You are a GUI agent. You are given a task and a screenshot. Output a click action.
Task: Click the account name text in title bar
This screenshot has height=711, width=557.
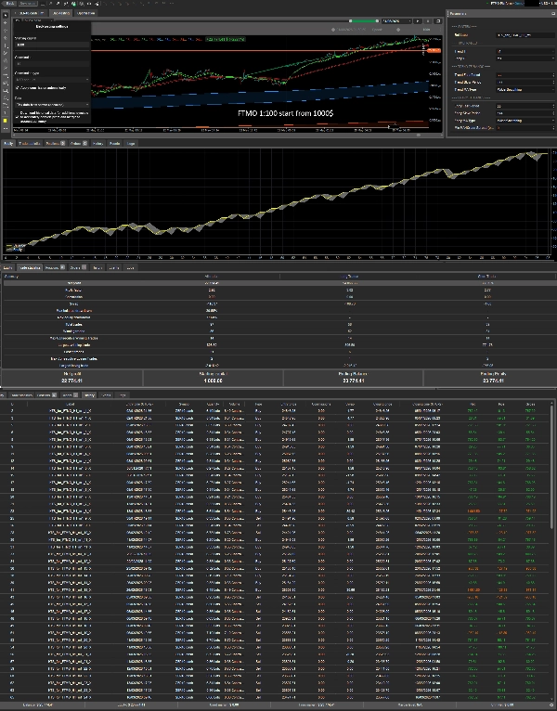coord(507,3)
